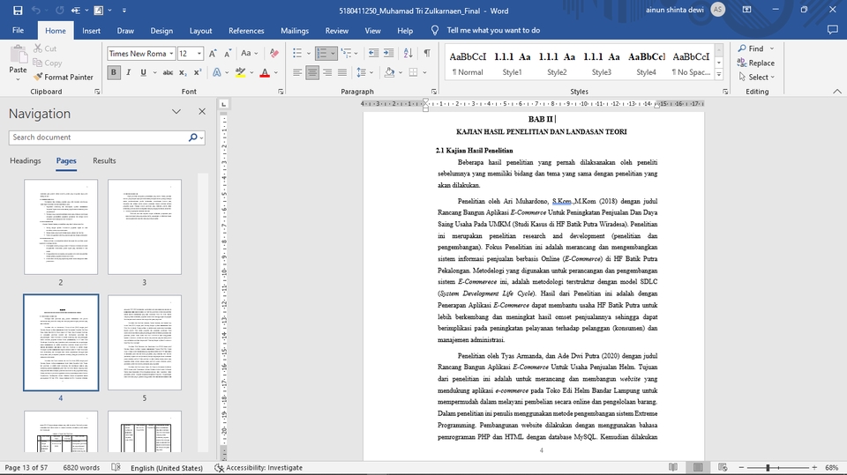Sort text with the Sort icon
Viewport: 847px width, 475px height.
pyautogui.click(x=408, y=54)
